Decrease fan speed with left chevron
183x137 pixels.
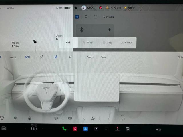click(84, 119)
